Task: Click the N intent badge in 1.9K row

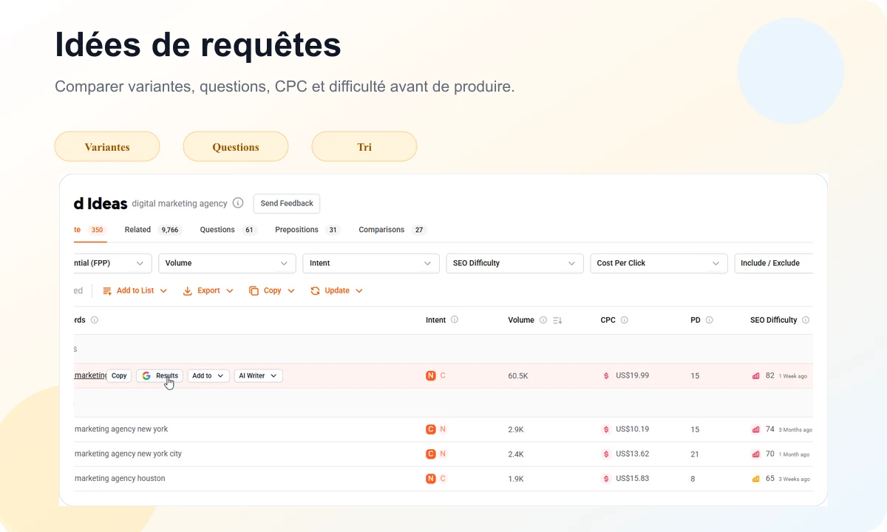Action: pyautogui.click(x=431, y=478)
